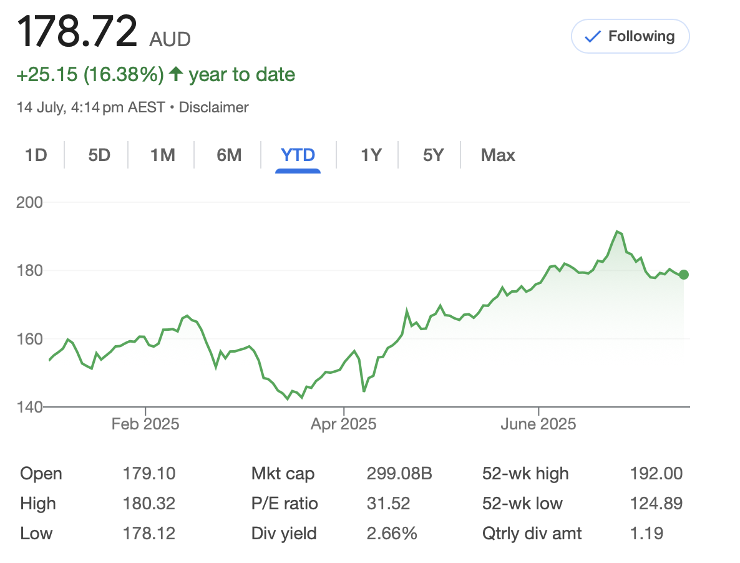Click the Feb 2025 axis label
740x563 pixels.
click(145, 424)
